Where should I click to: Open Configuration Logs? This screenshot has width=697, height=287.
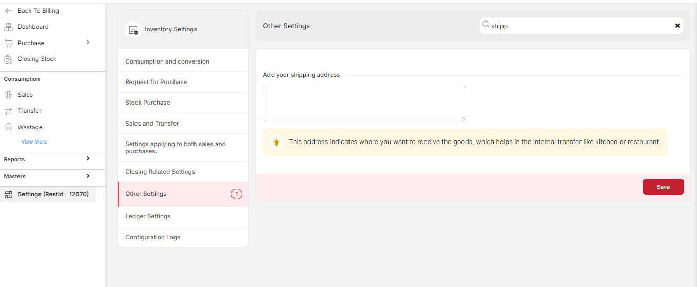coord(153,237)
